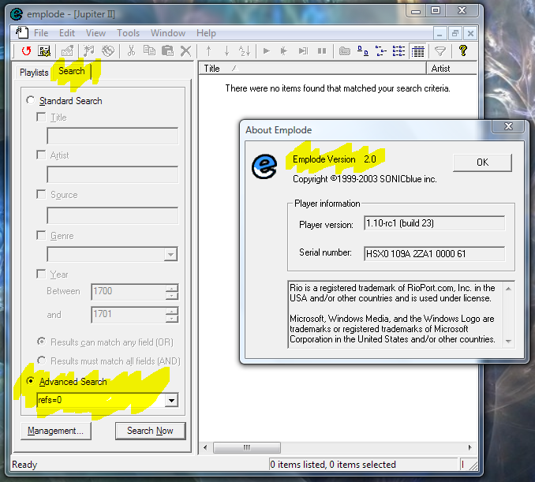The image size is (535, 482).
Task: Click the Search Now button
Action: [150, 431]
